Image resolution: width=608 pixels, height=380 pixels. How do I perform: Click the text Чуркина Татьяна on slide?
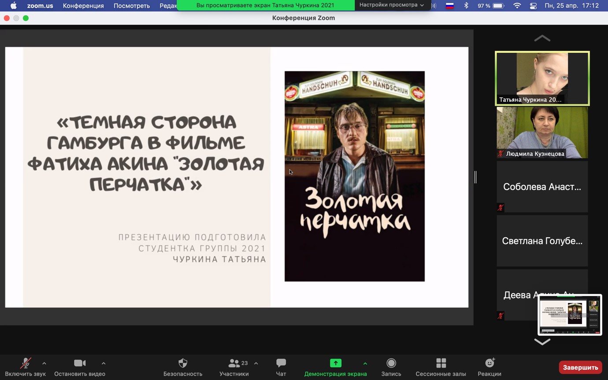[x=219, y=259]
